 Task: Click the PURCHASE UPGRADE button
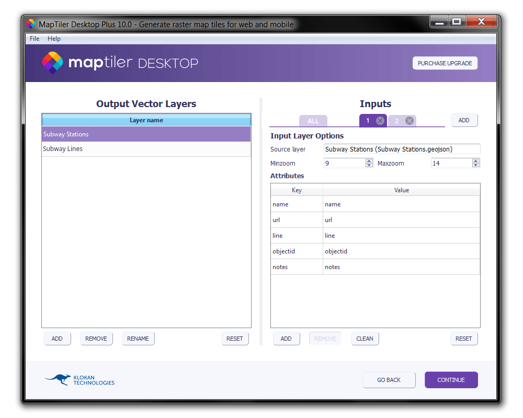point(445,63)
